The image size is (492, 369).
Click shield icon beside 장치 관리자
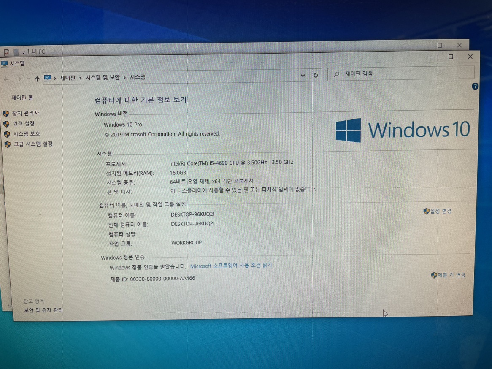click(6, 114)
